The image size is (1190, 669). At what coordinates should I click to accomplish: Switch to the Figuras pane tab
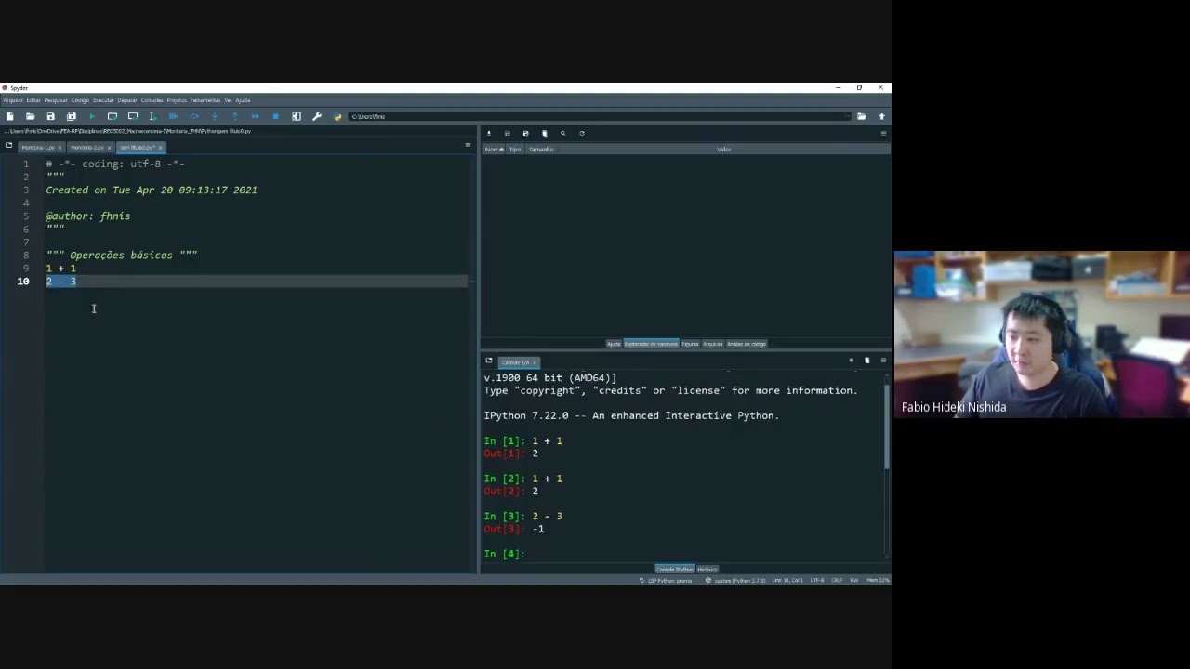[690, 344]
